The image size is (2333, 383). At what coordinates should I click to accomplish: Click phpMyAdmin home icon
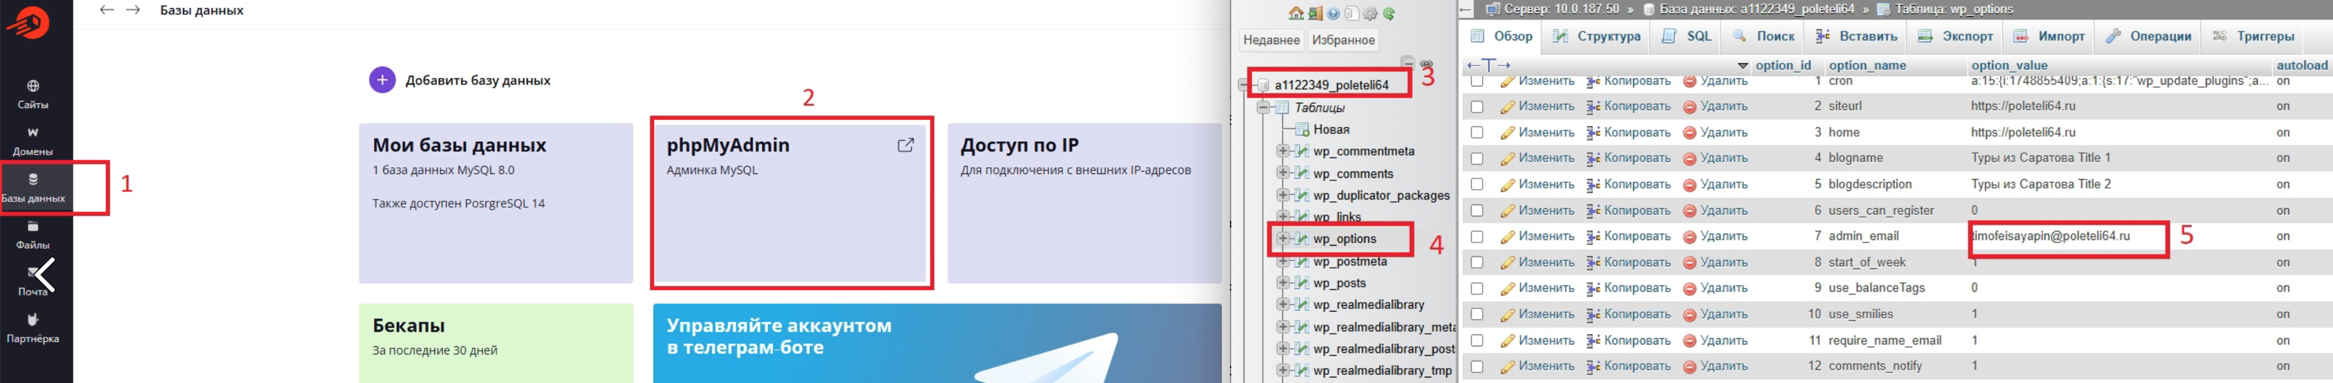(1296, 14)
